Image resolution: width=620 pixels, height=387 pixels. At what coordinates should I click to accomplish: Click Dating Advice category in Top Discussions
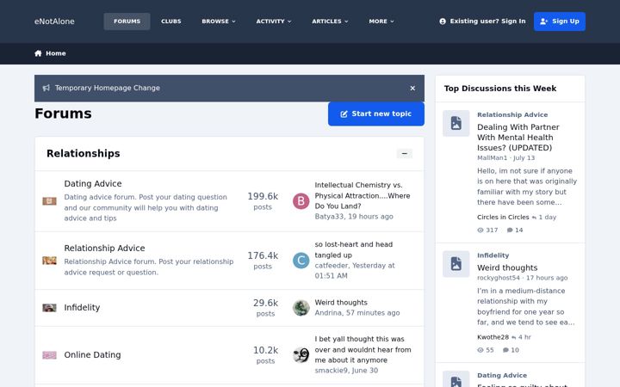pyautogui.click(x=502, y=376)
